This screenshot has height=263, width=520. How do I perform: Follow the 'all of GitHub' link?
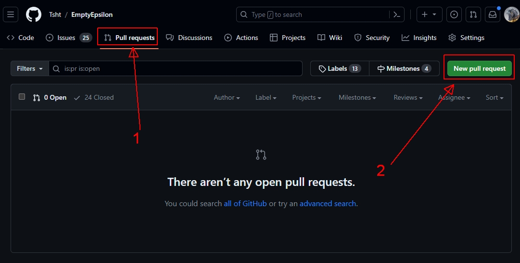245,204
